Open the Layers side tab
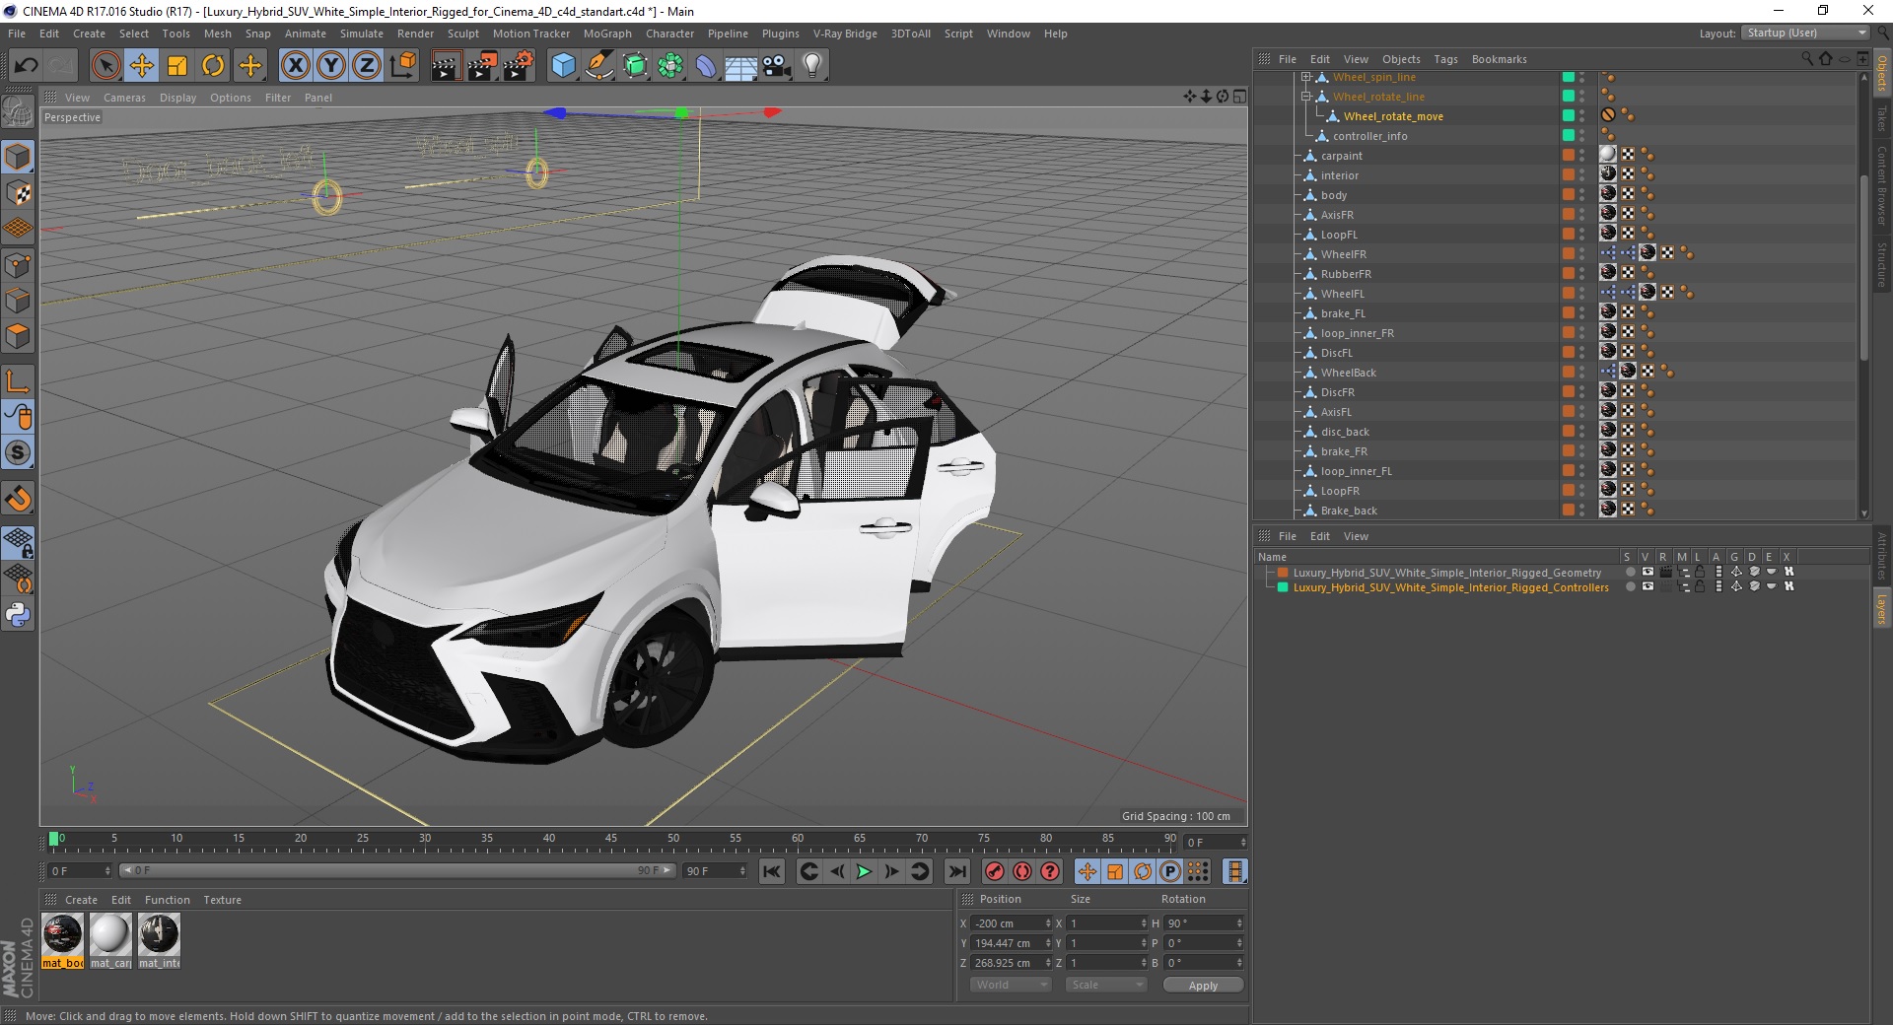This screenshot has width=1893, height=1025. tap(1881, 608)
